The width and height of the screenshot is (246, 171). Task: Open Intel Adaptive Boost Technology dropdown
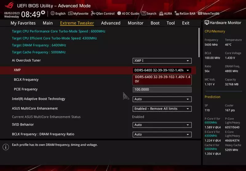(162, 99)
